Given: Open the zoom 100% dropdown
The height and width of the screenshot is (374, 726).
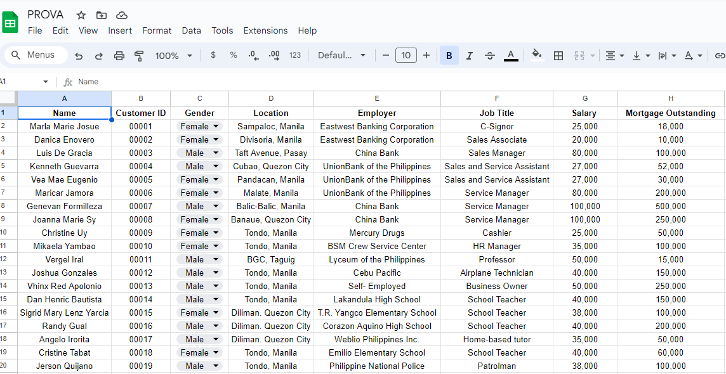Looking at the screenshot, I should [x=173, y=56].
